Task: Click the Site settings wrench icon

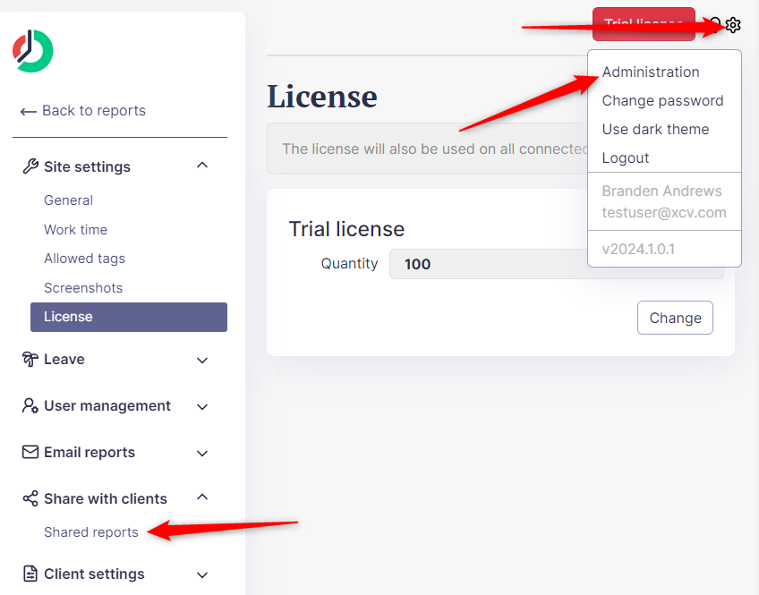Action: point(30,166)
